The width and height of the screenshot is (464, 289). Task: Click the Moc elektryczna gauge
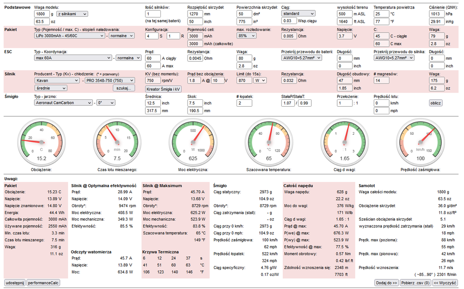pyautogui.click(x=193, y=142)
